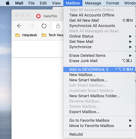This screenshot has width=136, height=139.
Task: Choose Synchronize All Accounts
Action: click(99, 26)
